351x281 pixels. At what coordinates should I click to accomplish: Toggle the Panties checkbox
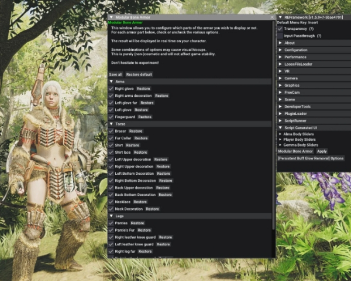(111, 223)
